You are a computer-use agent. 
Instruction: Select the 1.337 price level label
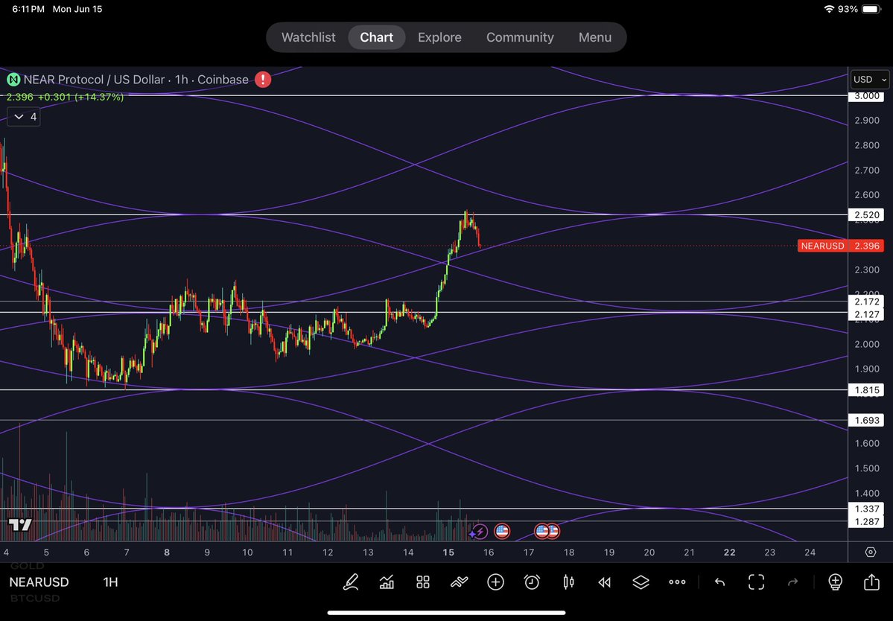click(866, 509)
